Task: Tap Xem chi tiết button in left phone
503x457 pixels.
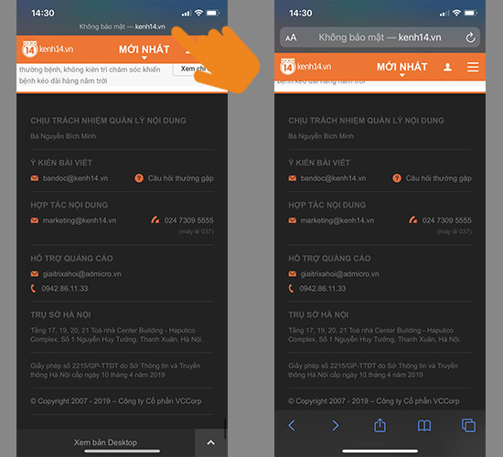Action: (x=192, y=69)
